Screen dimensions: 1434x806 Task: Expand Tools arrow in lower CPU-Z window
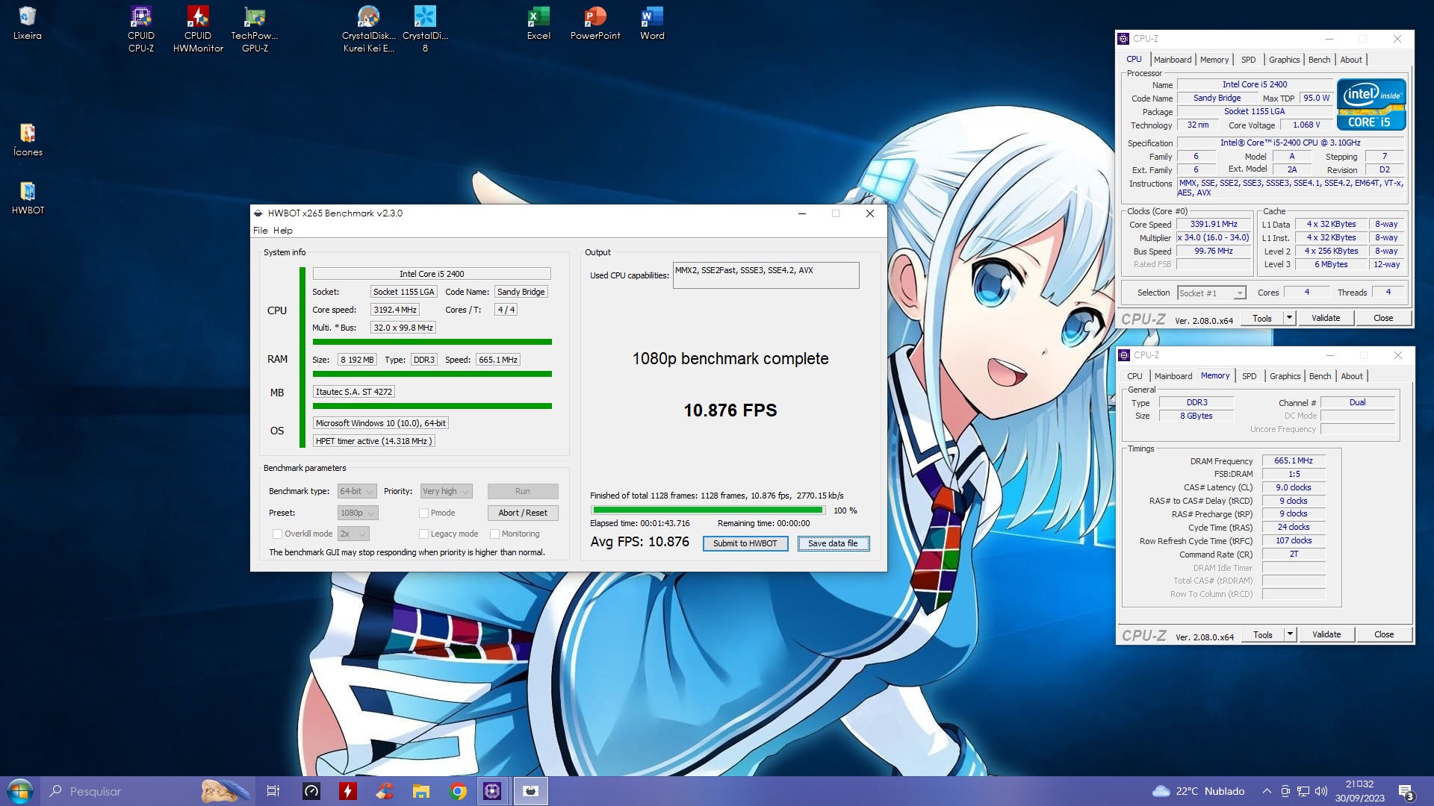pos(1290,634)
